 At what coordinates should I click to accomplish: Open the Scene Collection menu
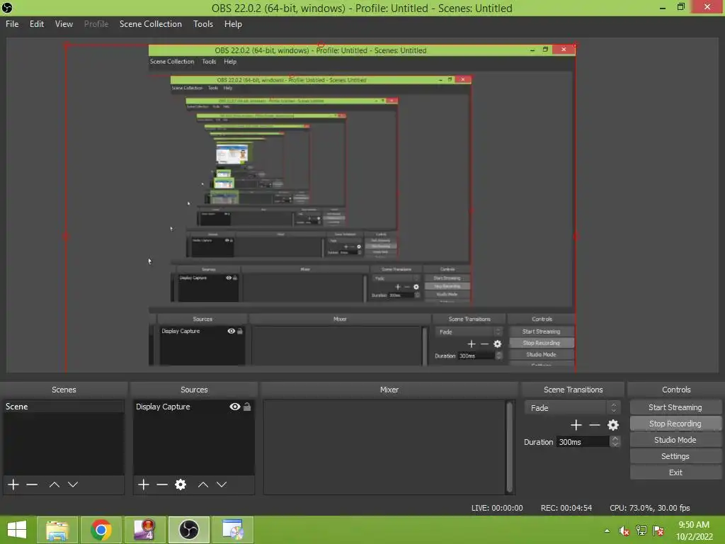point(150,24)
